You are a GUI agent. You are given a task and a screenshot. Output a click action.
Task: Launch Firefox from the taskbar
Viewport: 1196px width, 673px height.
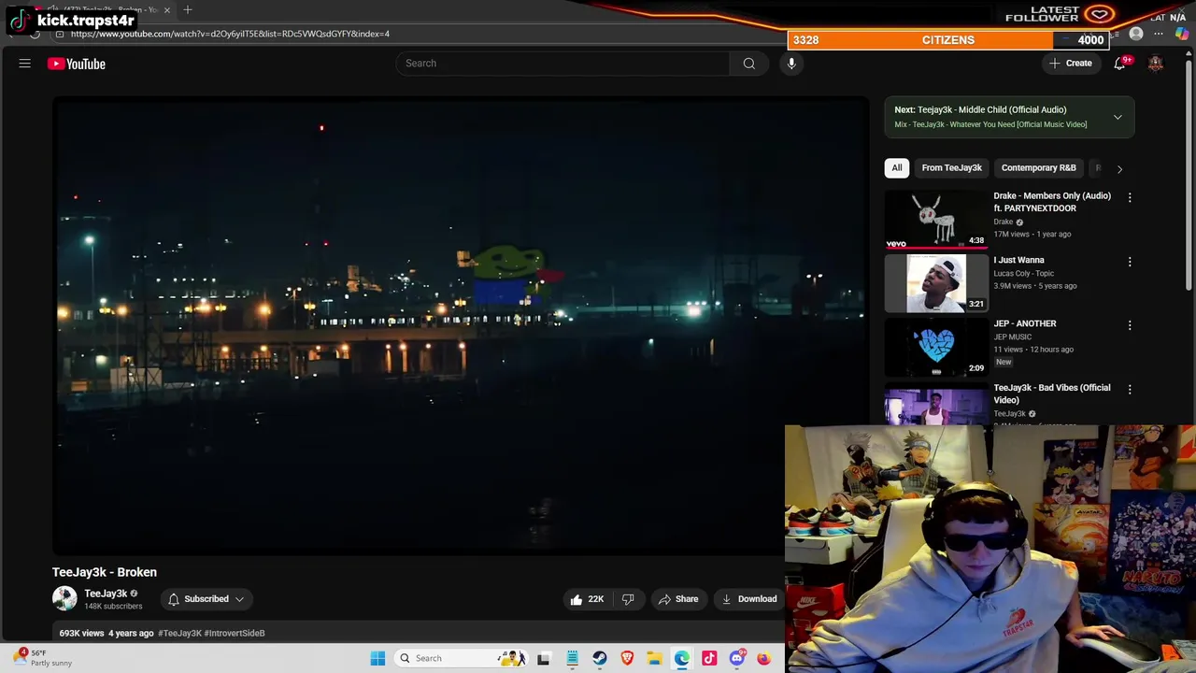pos(764,658)
